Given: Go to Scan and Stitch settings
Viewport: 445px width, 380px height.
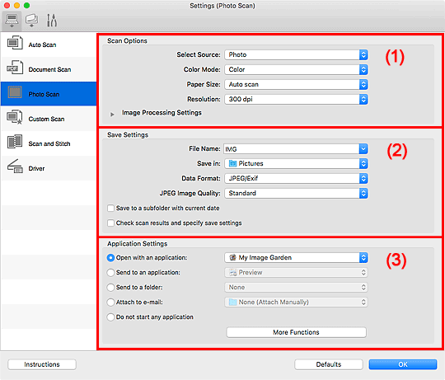Looking at the screenshot, I should tap(49, 143).
